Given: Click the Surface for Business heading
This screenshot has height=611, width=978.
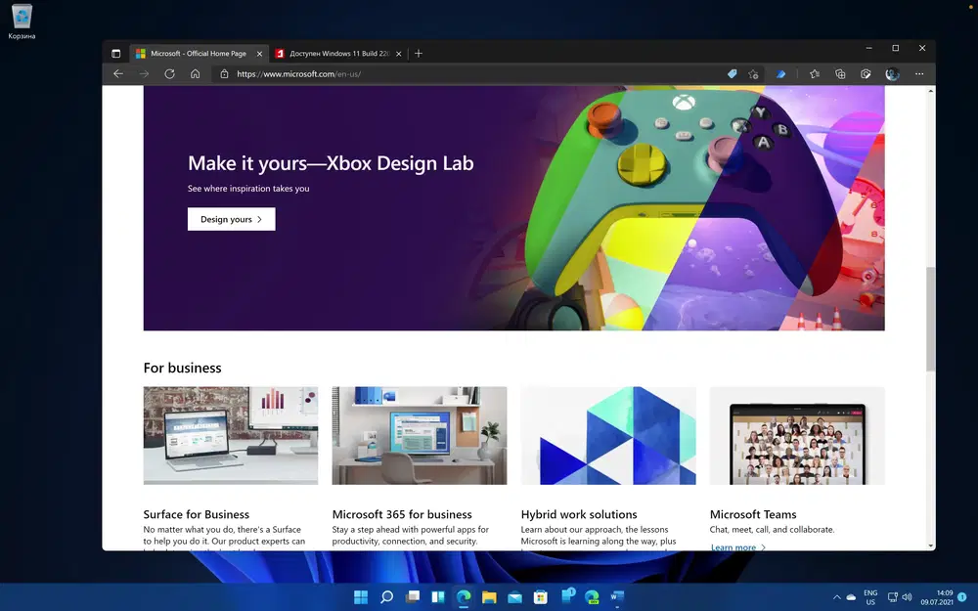Looking at the screenshot, I should click(197, 514).
